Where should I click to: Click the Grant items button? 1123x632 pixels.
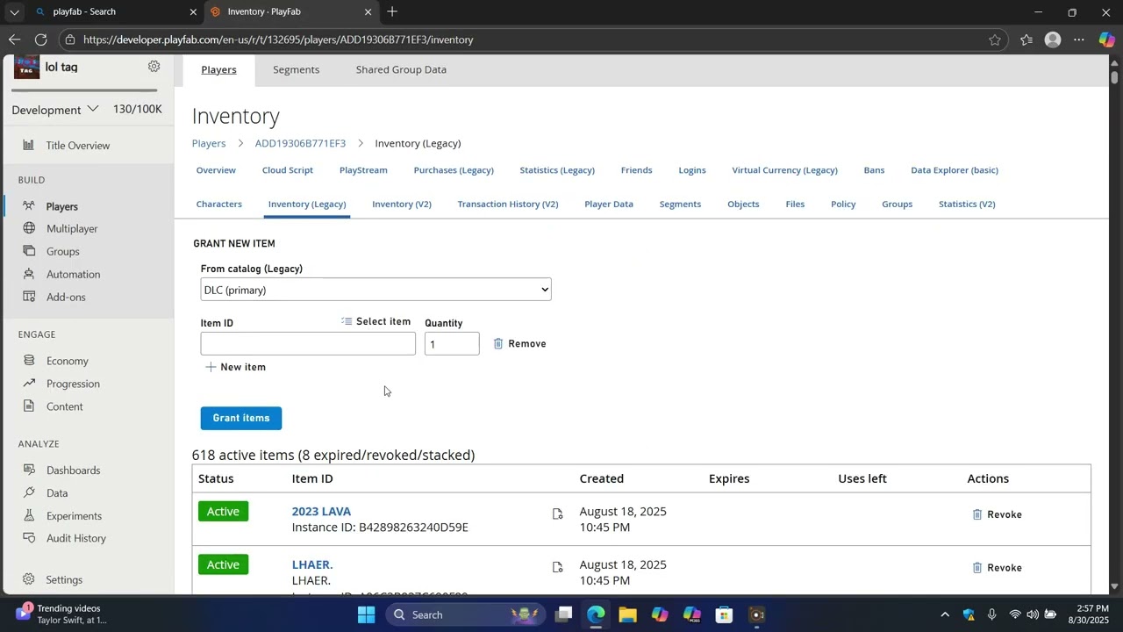[241, 418]
